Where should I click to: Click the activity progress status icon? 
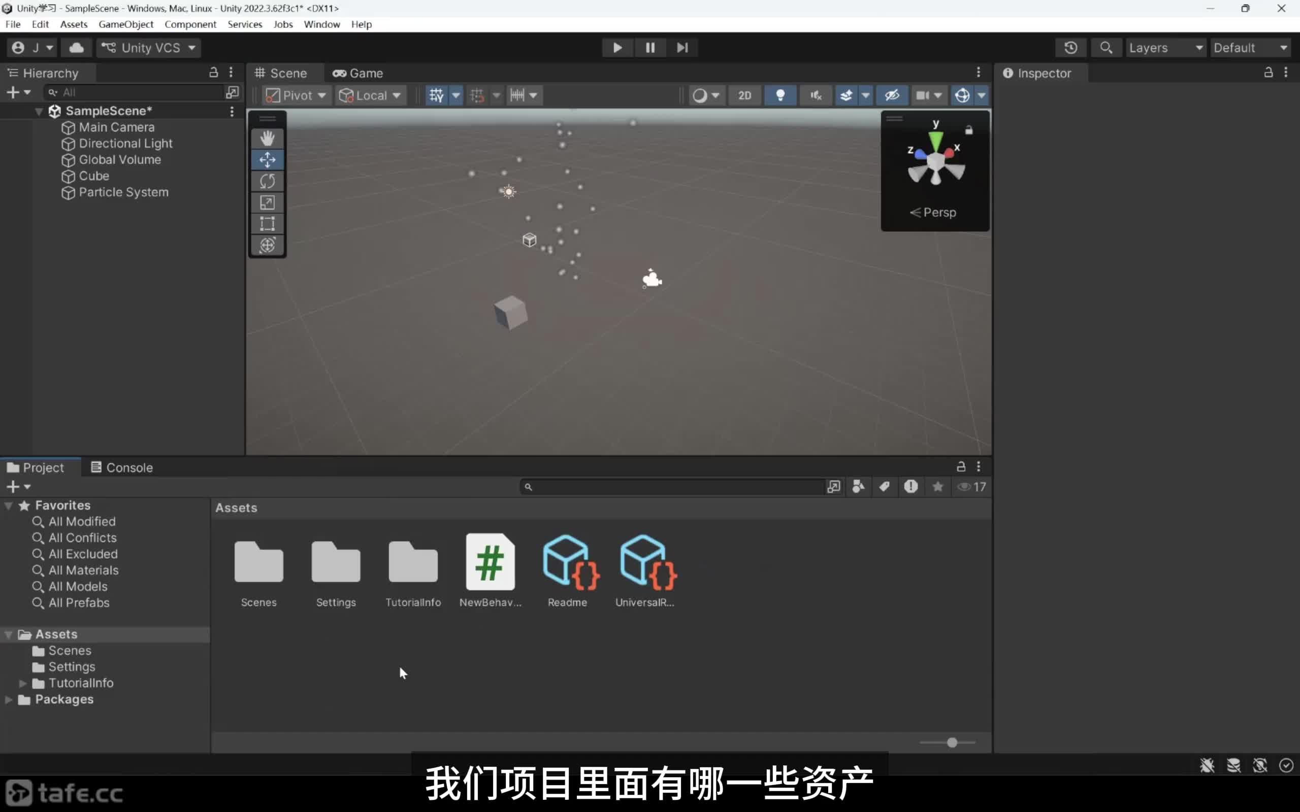[1286, 765]
